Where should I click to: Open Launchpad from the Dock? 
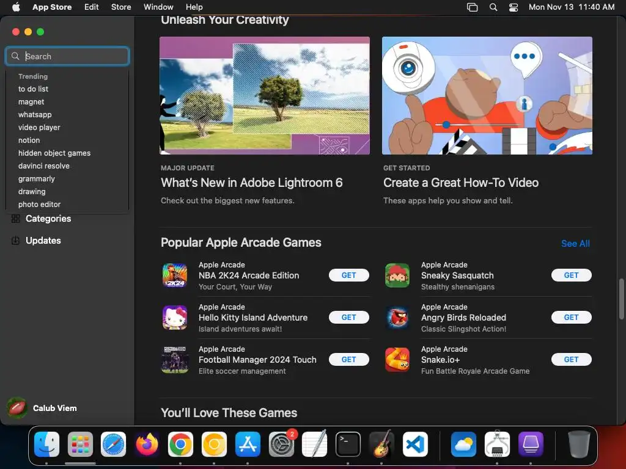(x=80, y=444)
